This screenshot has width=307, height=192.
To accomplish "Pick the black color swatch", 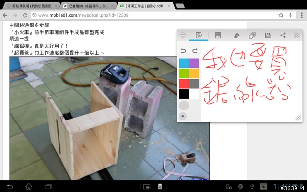I will 184,94.
